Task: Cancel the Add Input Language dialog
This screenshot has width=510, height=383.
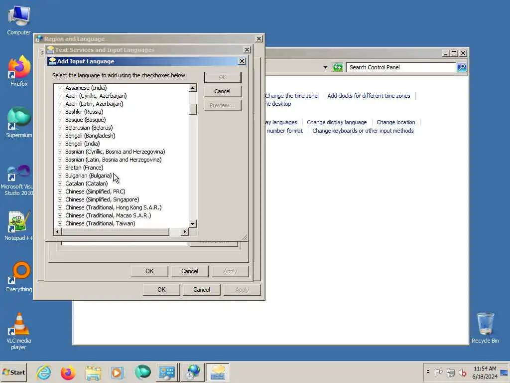Action: (223, 91)
